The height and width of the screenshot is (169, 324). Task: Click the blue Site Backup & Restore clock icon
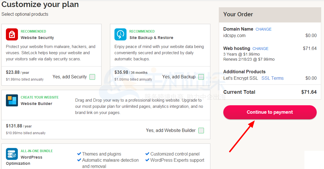[120, 34]
